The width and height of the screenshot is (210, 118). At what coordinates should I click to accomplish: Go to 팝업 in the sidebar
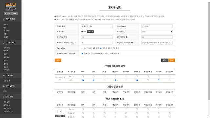tap(5, 54)
